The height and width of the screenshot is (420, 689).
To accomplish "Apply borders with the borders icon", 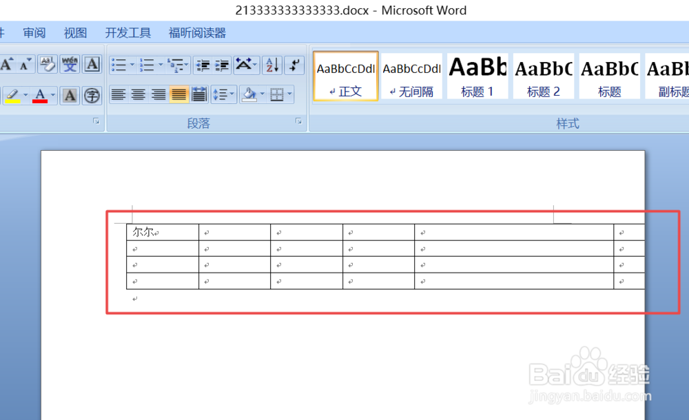I will pyautogui.click(x=277, y=94).
